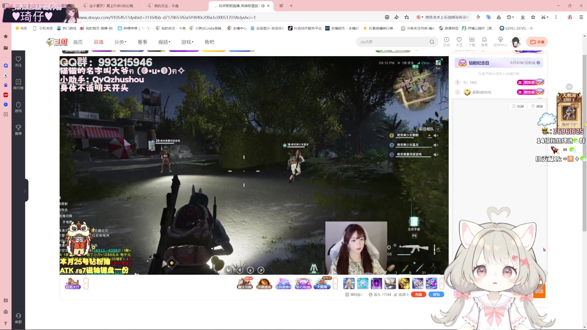Image resolution: width=587 pixels, height=330 pixels.
Task: Open browser history clock dropdown
Action: [510, 17]
